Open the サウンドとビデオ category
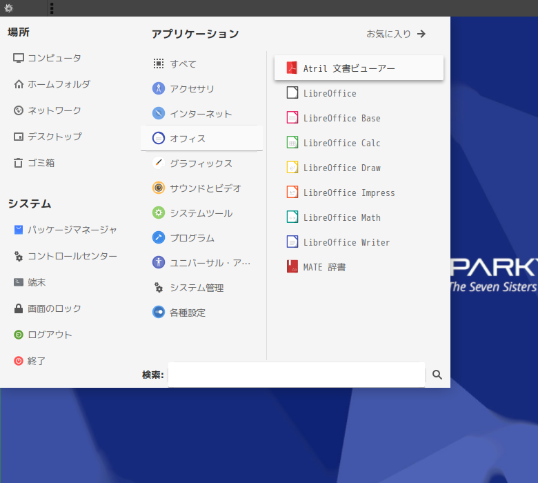This screenshot has height=483, width=538. (201, 188)
